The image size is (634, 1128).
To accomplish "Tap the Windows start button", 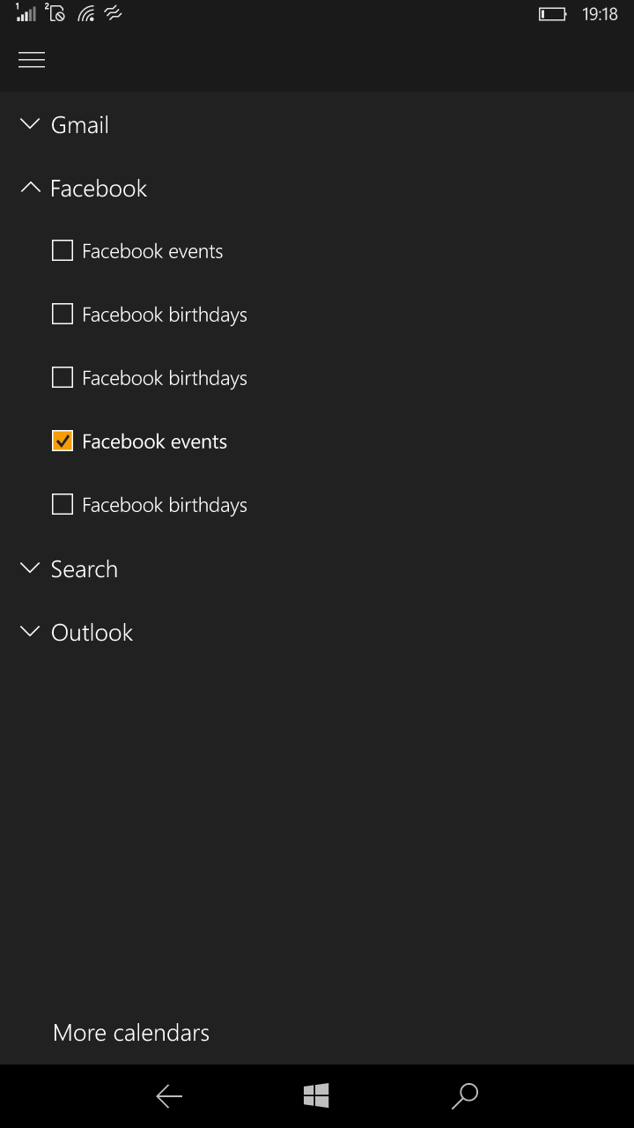I will coord(316,1096).
